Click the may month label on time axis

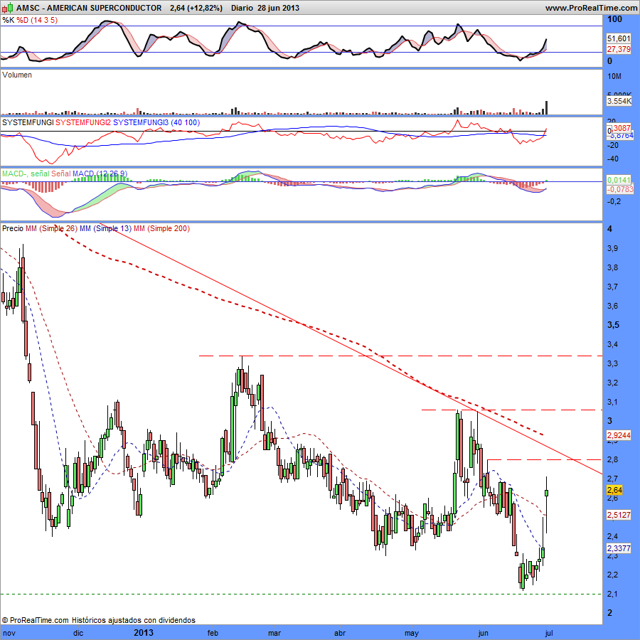(412, 633)
